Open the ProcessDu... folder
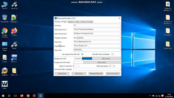 (168, 32)
